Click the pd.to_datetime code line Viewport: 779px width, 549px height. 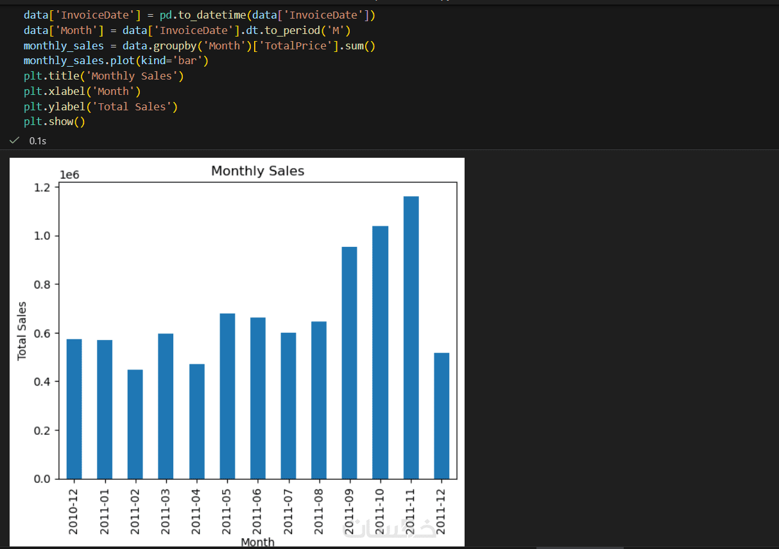click(200, 14)
